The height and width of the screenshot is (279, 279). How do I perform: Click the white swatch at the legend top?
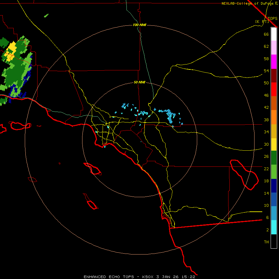(274, 34)
